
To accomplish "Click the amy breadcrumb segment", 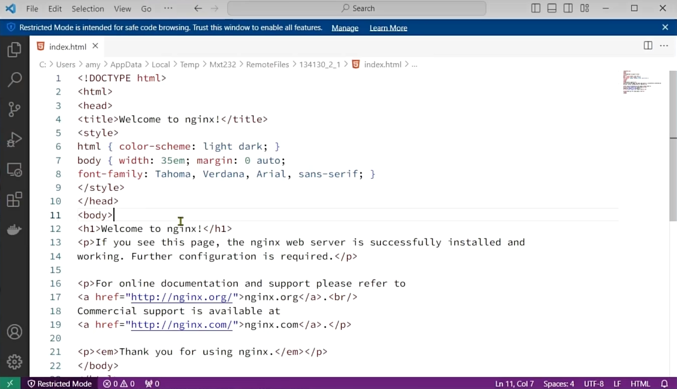I will pos(93,64).
